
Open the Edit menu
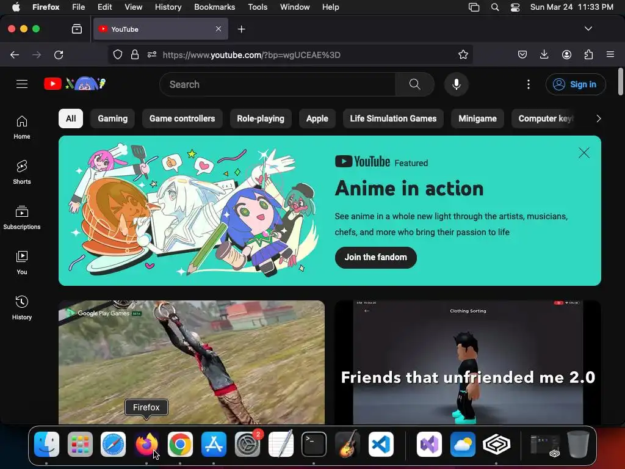point(104,7)
